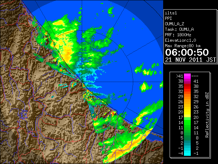The width and height of the screenshot is (218, 164).
Task: Pick the bright green 14 dBZ color band
Action: click(x=187, y=122)
